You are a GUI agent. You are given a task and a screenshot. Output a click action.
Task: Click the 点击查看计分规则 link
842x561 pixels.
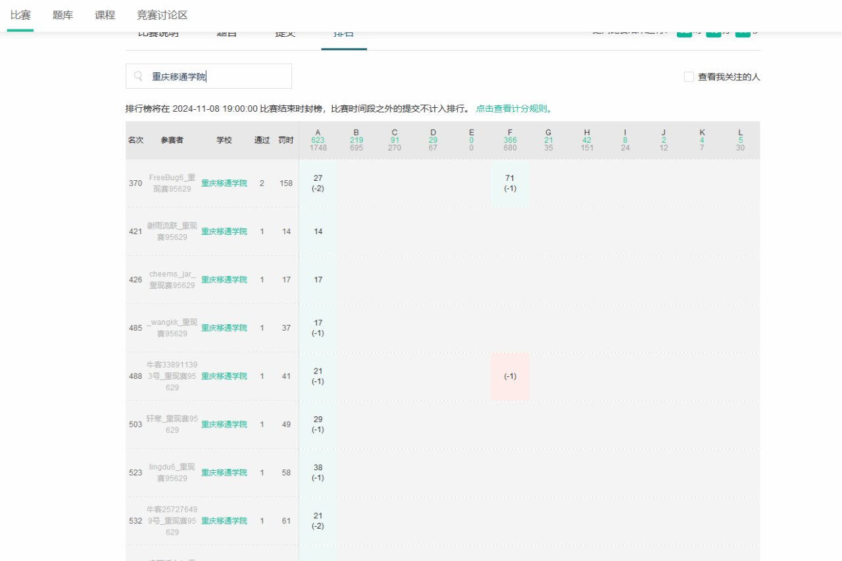(x=513, y=109)
